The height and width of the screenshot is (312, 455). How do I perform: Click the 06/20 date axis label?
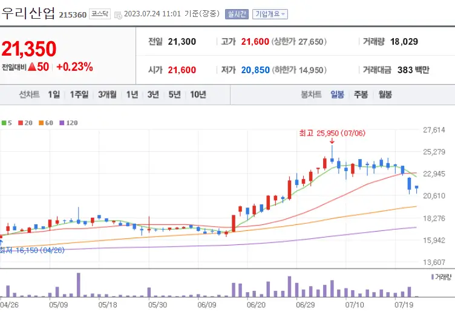point(256,305)
